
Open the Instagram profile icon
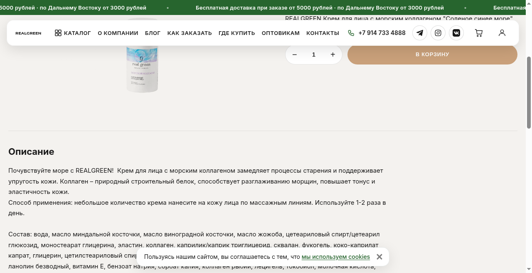click(x=438, y=33)
